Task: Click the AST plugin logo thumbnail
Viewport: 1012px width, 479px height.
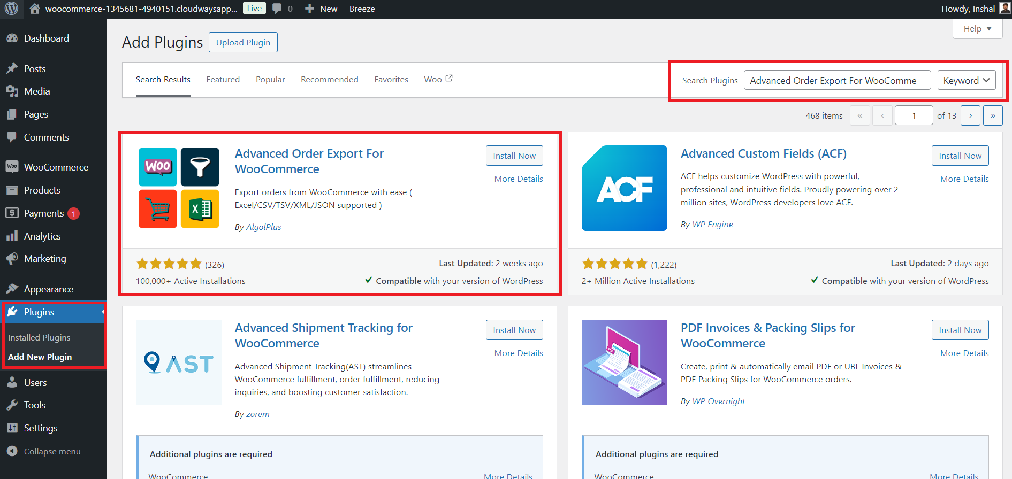Action: tap(179, 362)
